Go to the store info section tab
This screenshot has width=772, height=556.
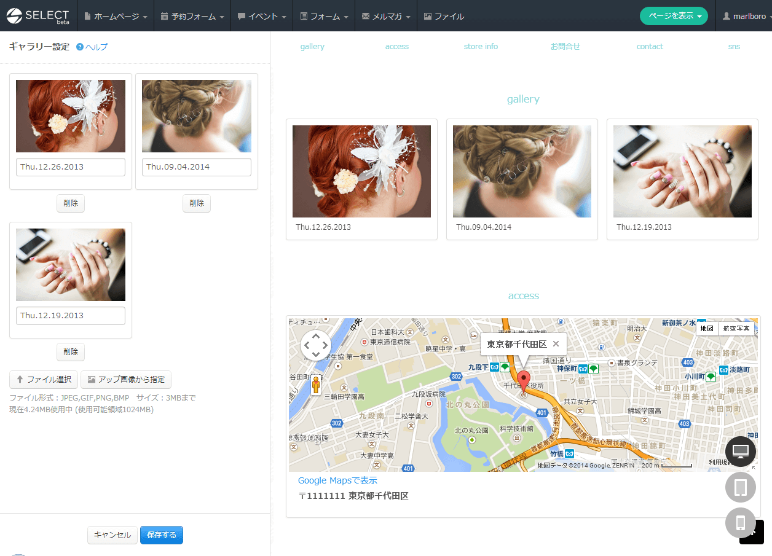[481, 47]
